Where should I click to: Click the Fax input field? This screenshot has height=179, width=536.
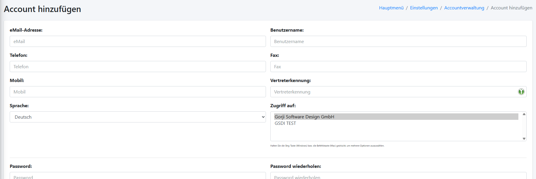click(x=398, y=67)
